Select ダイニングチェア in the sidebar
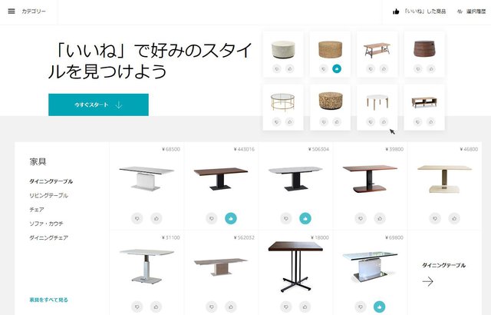The height and width of the screenshot is (315, 491). [48, 237]
